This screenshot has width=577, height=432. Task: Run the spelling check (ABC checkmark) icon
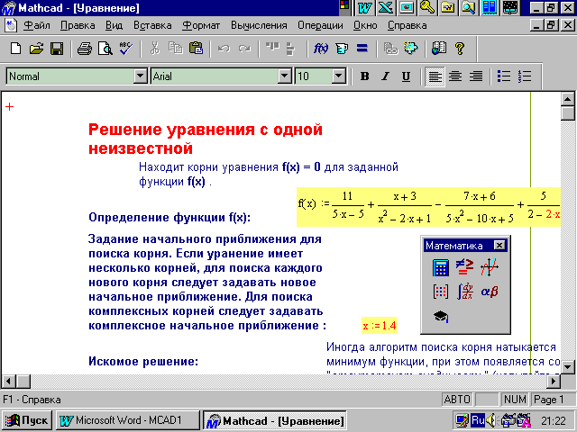(126, 49)
